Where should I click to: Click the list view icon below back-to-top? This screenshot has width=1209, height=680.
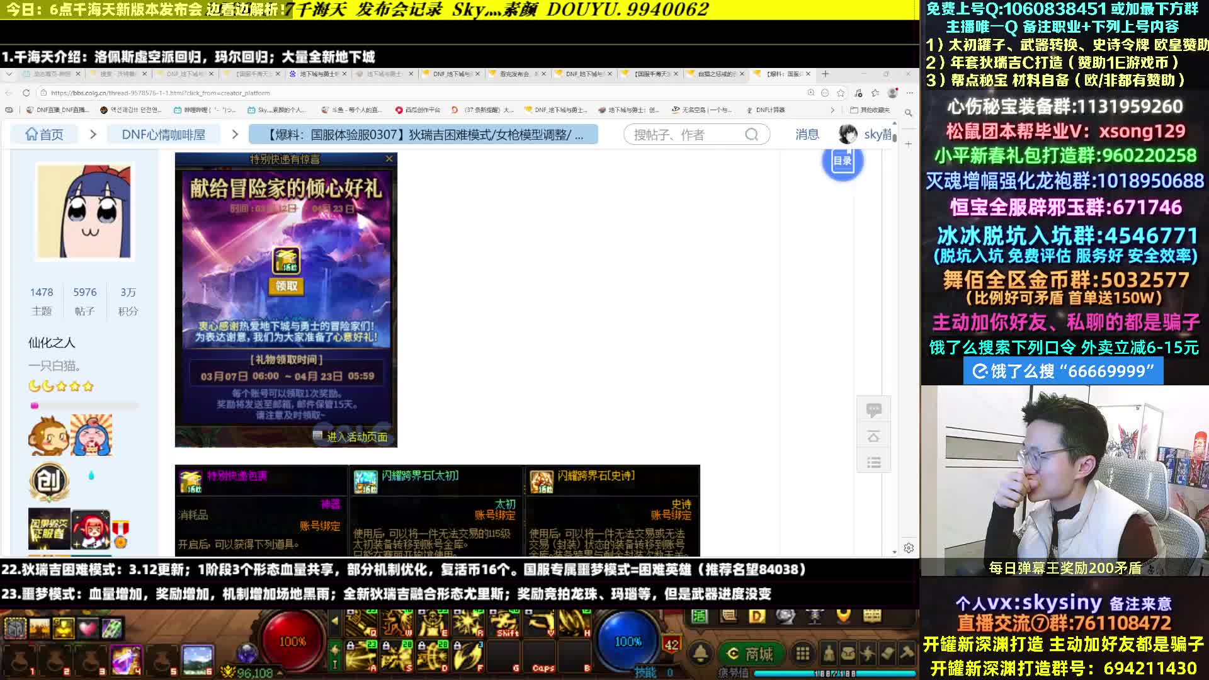click(873, 463)
